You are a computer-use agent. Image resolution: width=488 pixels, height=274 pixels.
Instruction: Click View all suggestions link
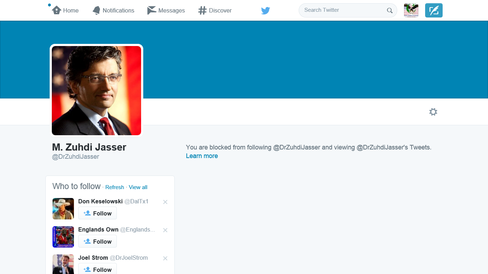pos(138,187)
